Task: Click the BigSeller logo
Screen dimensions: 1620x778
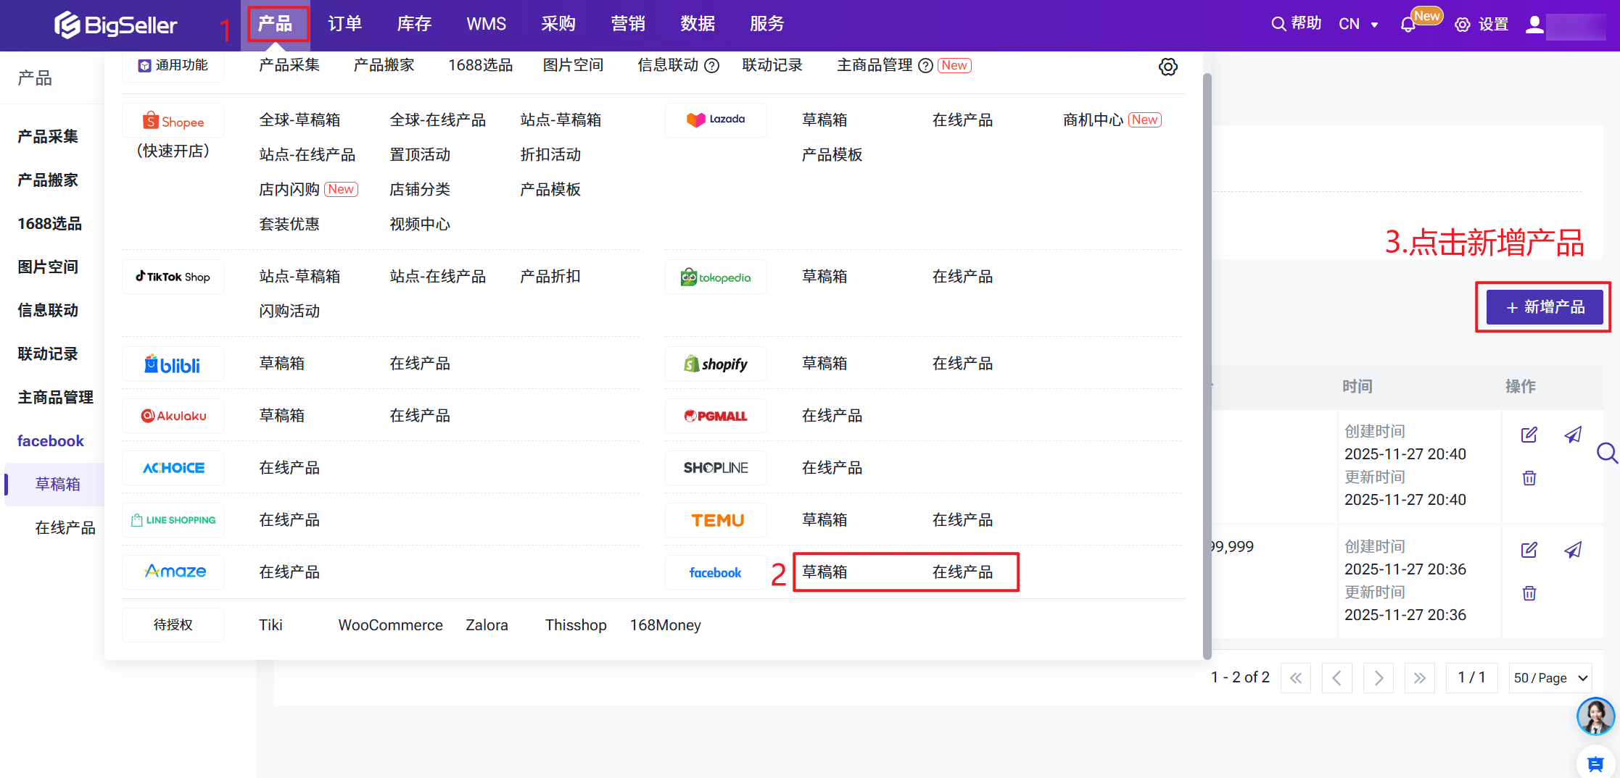Action: (x=116, y=25)
